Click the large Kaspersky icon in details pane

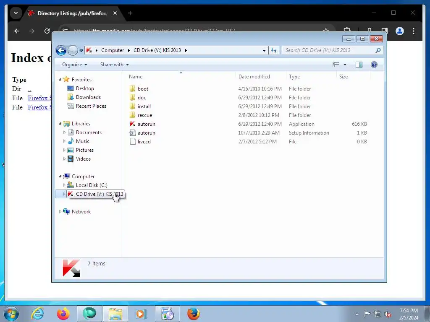(x=71, y=268)
